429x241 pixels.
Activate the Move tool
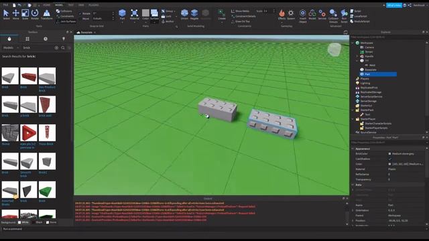15,14
